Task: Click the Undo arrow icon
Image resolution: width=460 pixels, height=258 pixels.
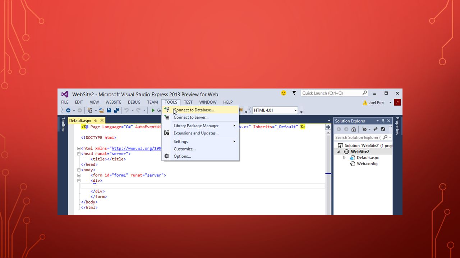Action: 126,110
